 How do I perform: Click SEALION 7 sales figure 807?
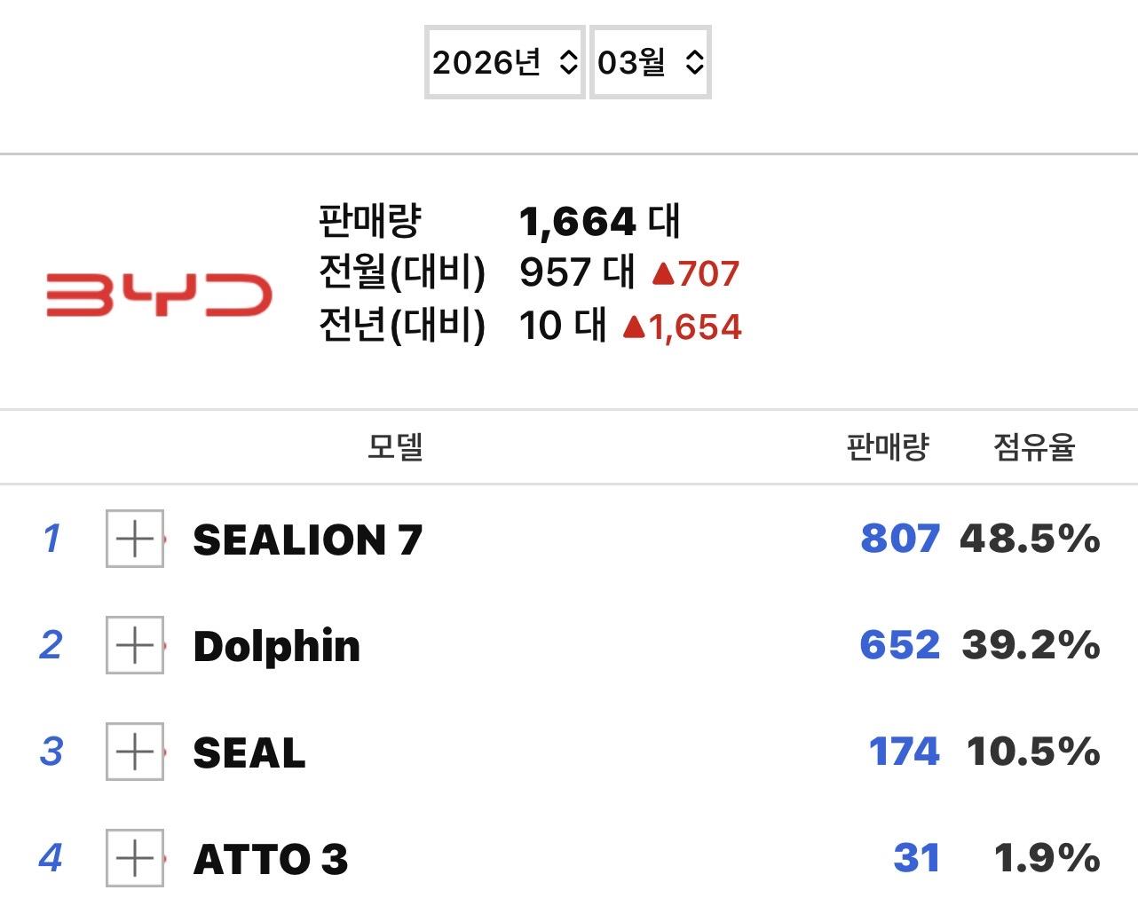tap(899, 539)
